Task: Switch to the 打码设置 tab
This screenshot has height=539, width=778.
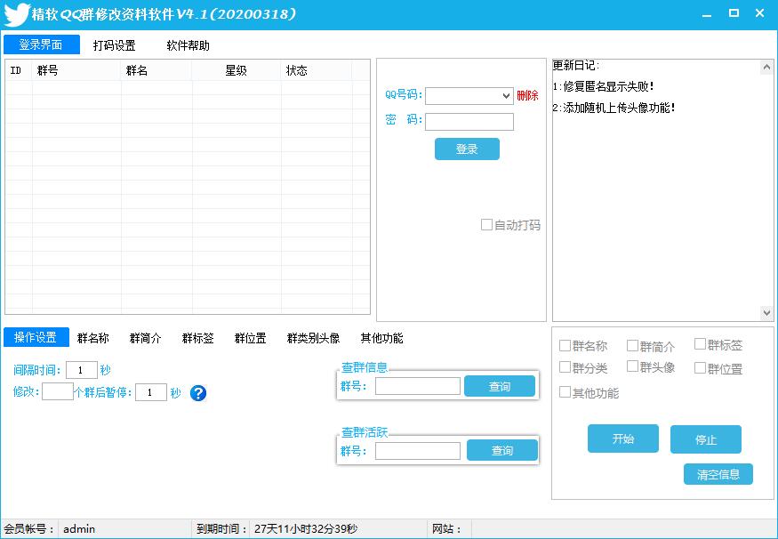Action: coord(115,45)
